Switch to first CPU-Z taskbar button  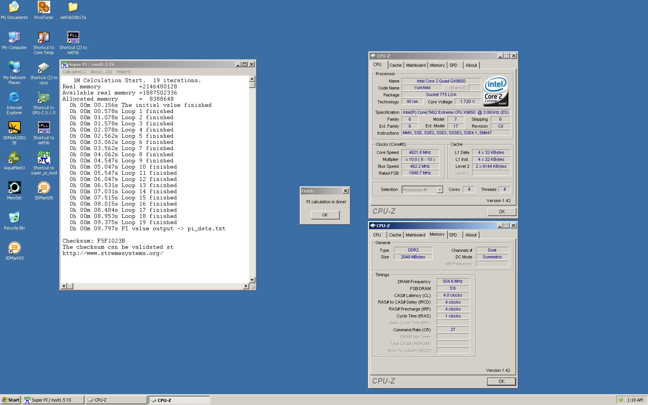tap(116, 400)
